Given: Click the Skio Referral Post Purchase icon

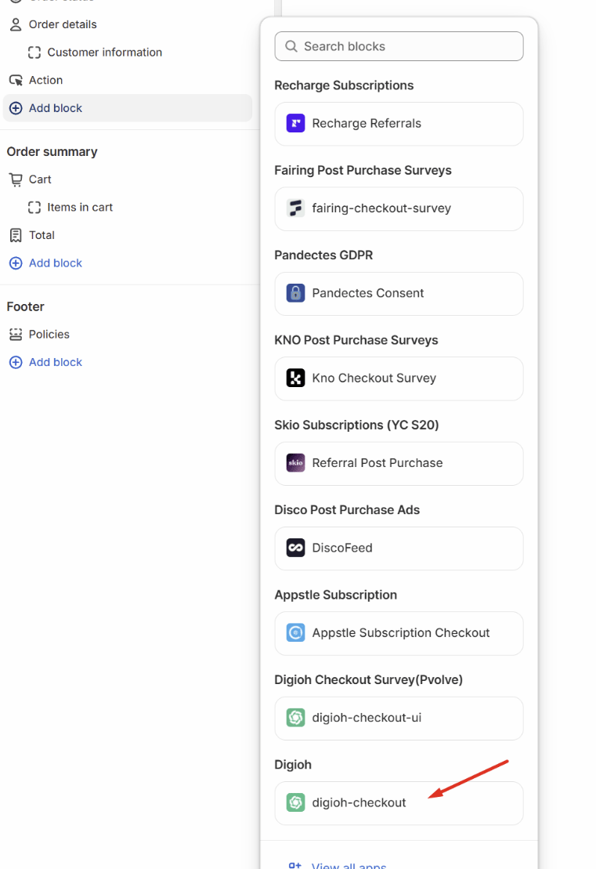Looking at the screenshot, I should pos(295,463).
